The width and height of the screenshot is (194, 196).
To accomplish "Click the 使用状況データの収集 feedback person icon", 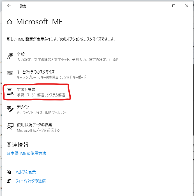I will coord(10,127).
